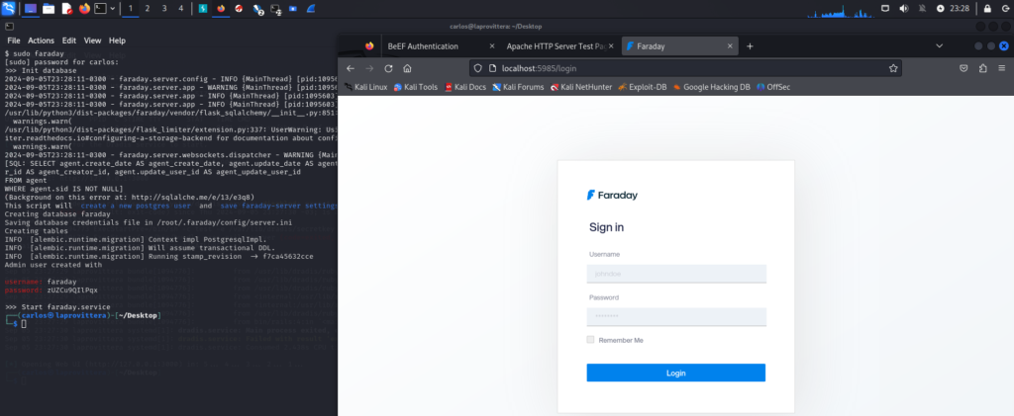Image resolution: width=1014 pixels, height=416 pixels.
Task: Go back using the browser back arrow
Action: pos(350,68)
